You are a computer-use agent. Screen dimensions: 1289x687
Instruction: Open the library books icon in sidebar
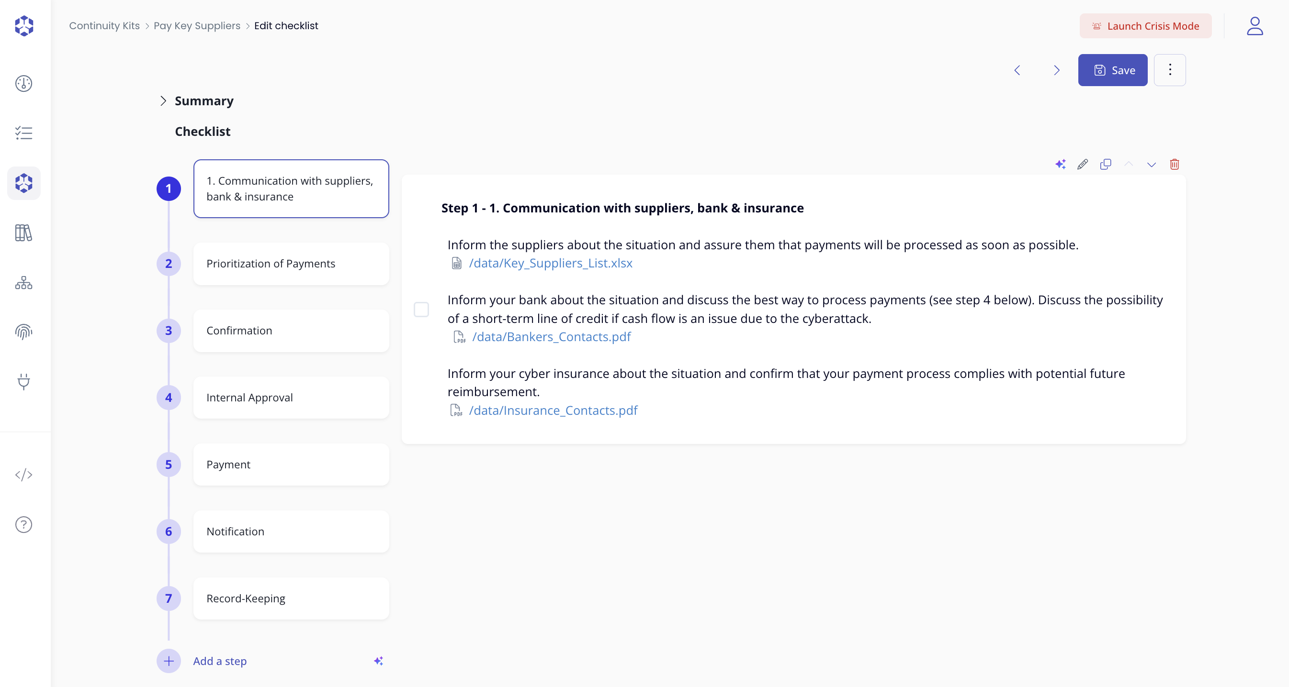tap(23, 233)
